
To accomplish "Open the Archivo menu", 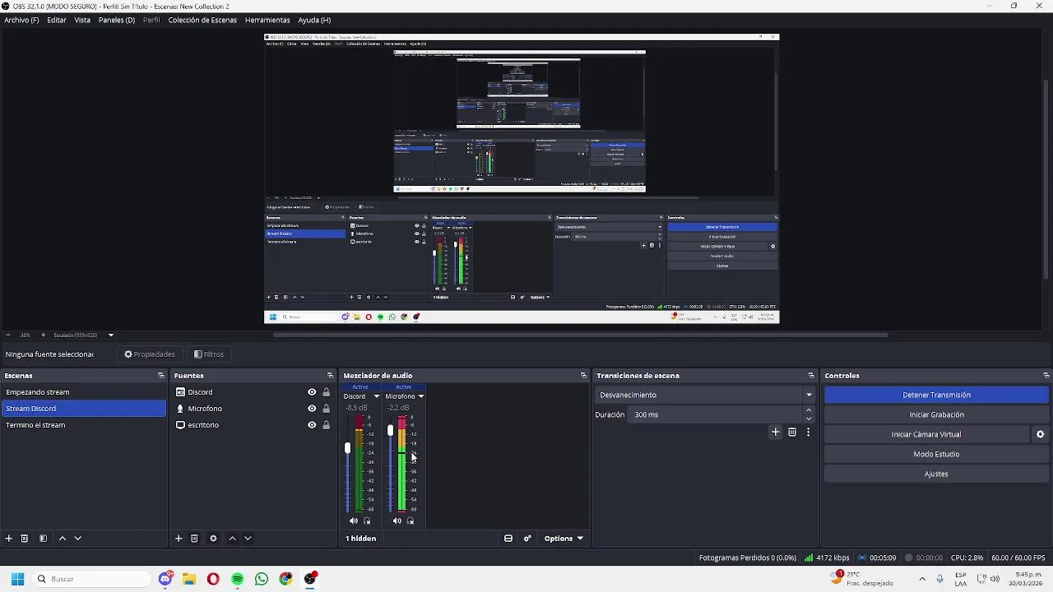I will tap(21, 20).
